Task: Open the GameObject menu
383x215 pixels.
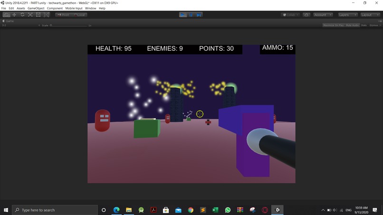Action: pyautogui.click(x=36, y=8)
